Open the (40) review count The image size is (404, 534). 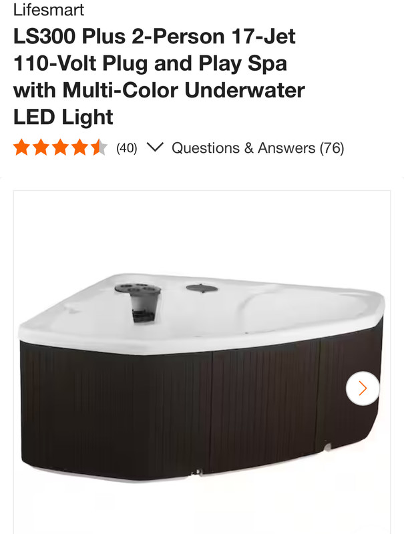point(127,148)
